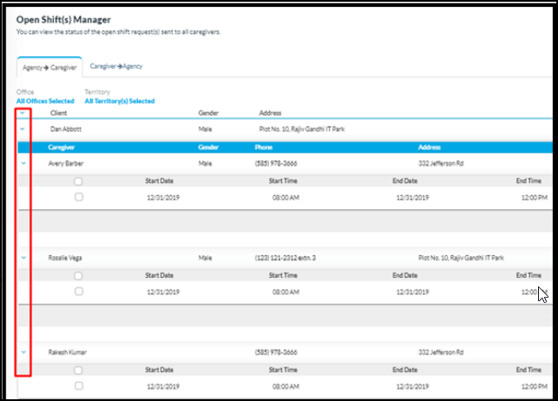The height and width of the screenshot is (401, 558).
Task: Tick the select-all checkbox under Rosalie Vega
Action: 79,275
